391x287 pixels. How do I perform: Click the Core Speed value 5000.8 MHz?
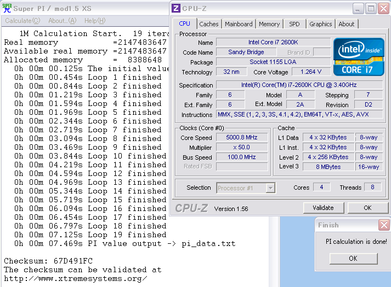242,137
